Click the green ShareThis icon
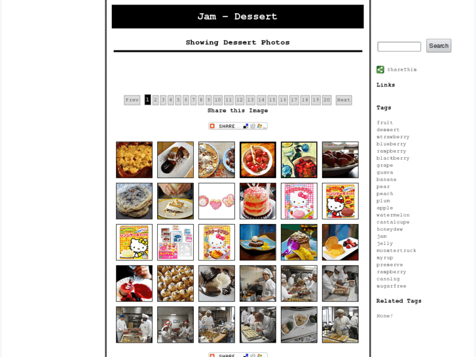This screenshot has height=357, width=476. 380,69
